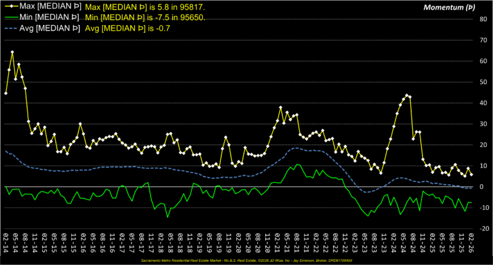Screen dimensions: 493x265
Task: Click the x-axis label 11-25
Action: click(462, 243)
